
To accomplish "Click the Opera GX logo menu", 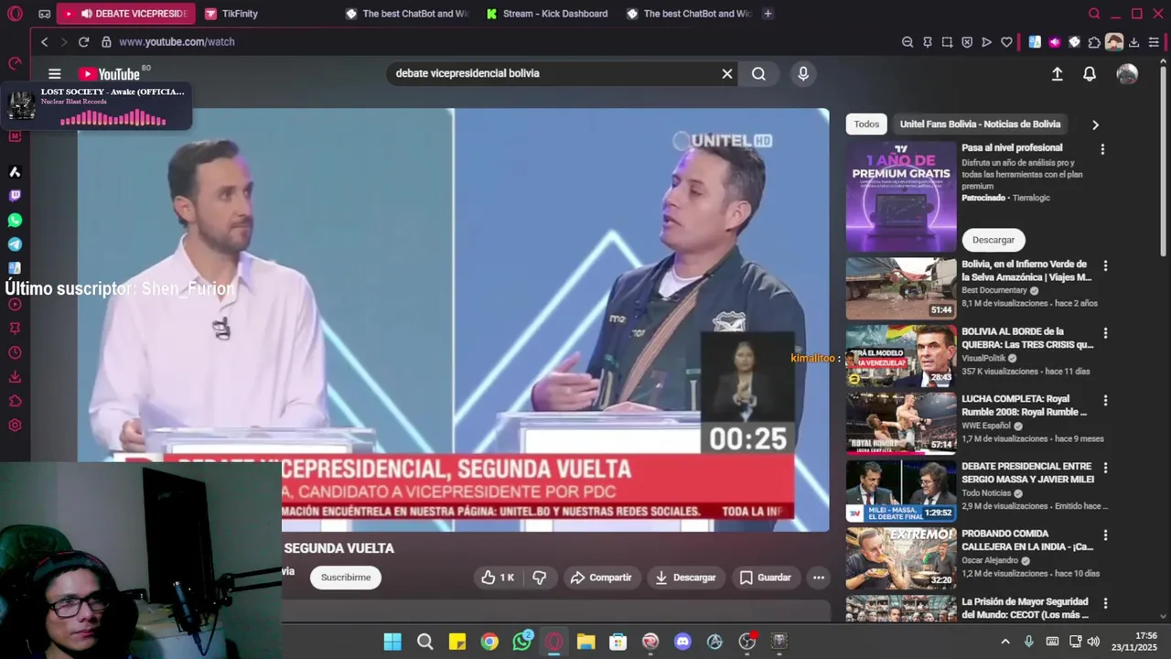I will (15, 14).
